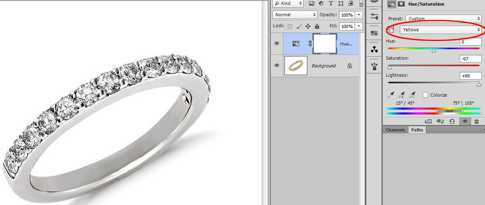Enable the Colorize checkbox
The width and height of the screenshot is (485, 205).
[426, 95]
